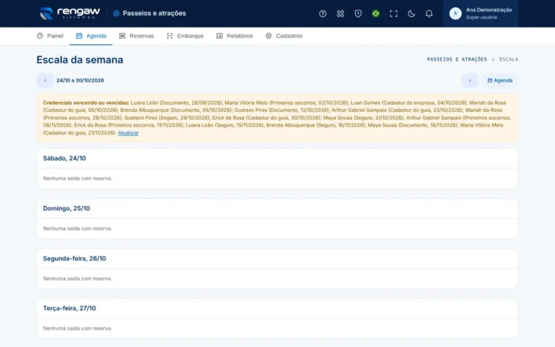Click the Terça-feira, 27/10 header
555x347 pixels.
[x=69, y=308]
